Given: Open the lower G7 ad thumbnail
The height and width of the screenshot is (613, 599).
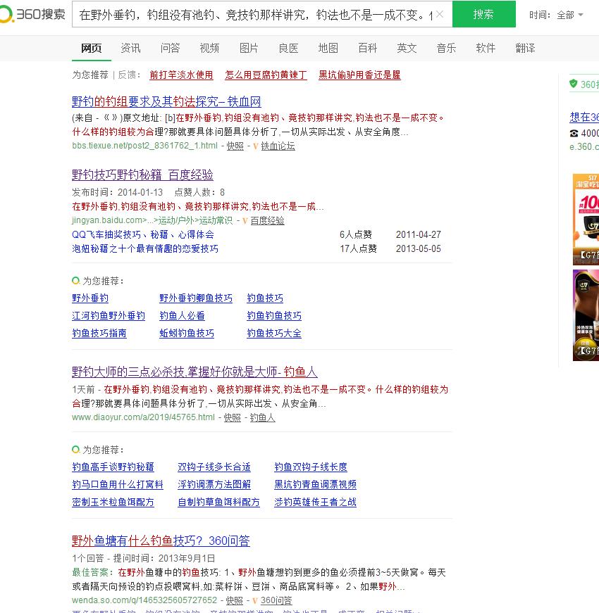Looking at the screenshot, I should pyautogui.click(x=586, y=315).
